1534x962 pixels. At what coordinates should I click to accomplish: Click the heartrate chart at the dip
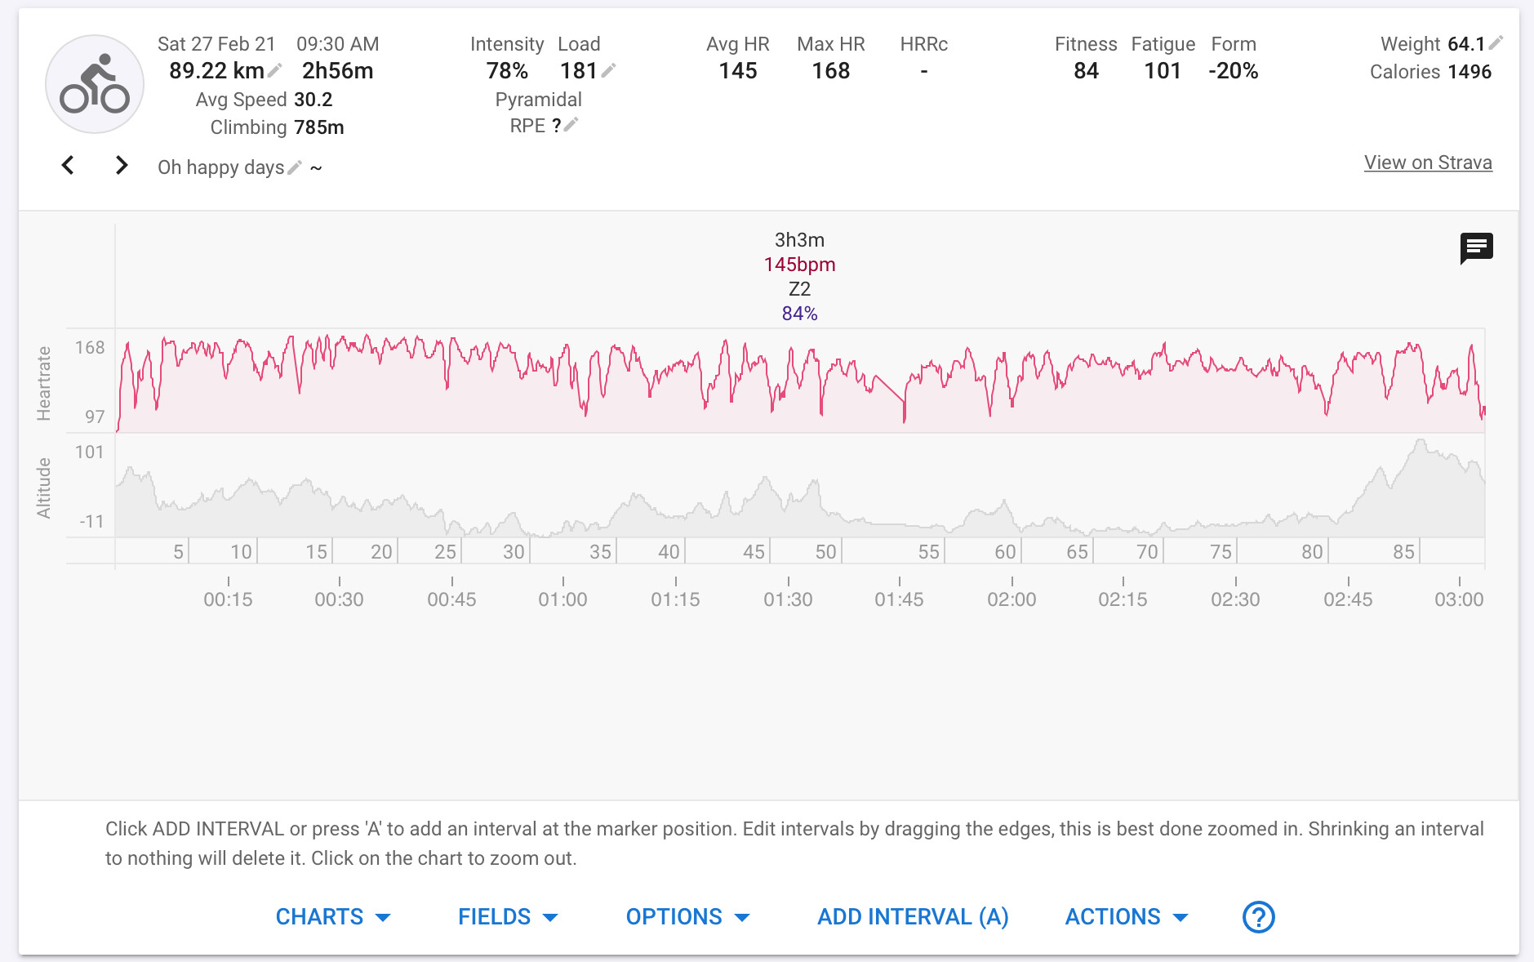pos(904,416)
